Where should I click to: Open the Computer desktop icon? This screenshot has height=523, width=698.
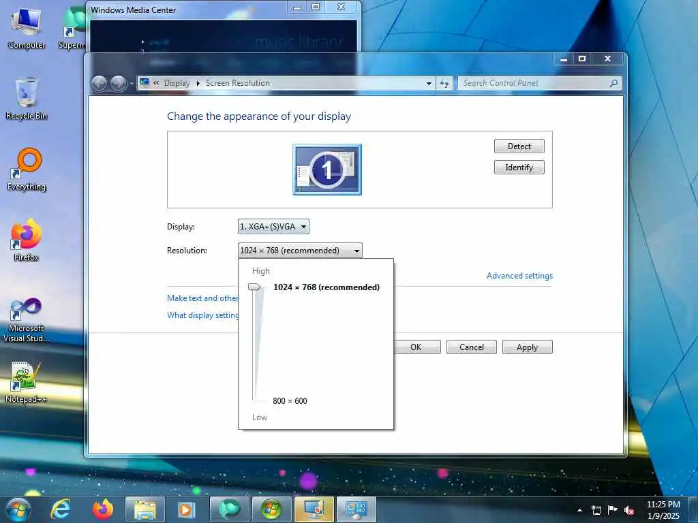[x=27, y=27]
